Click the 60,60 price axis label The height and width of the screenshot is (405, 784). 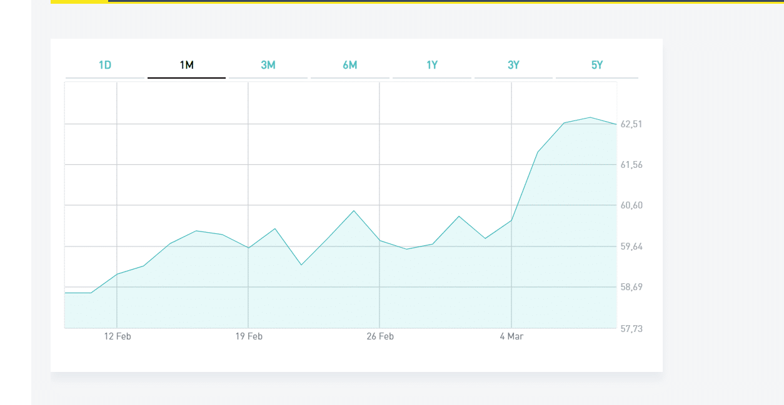[x=631, y=205]
